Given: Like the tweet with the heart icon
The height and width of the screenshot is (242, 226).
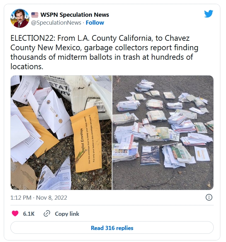Looking at the screenshot, I should click(x=15, y=214).
